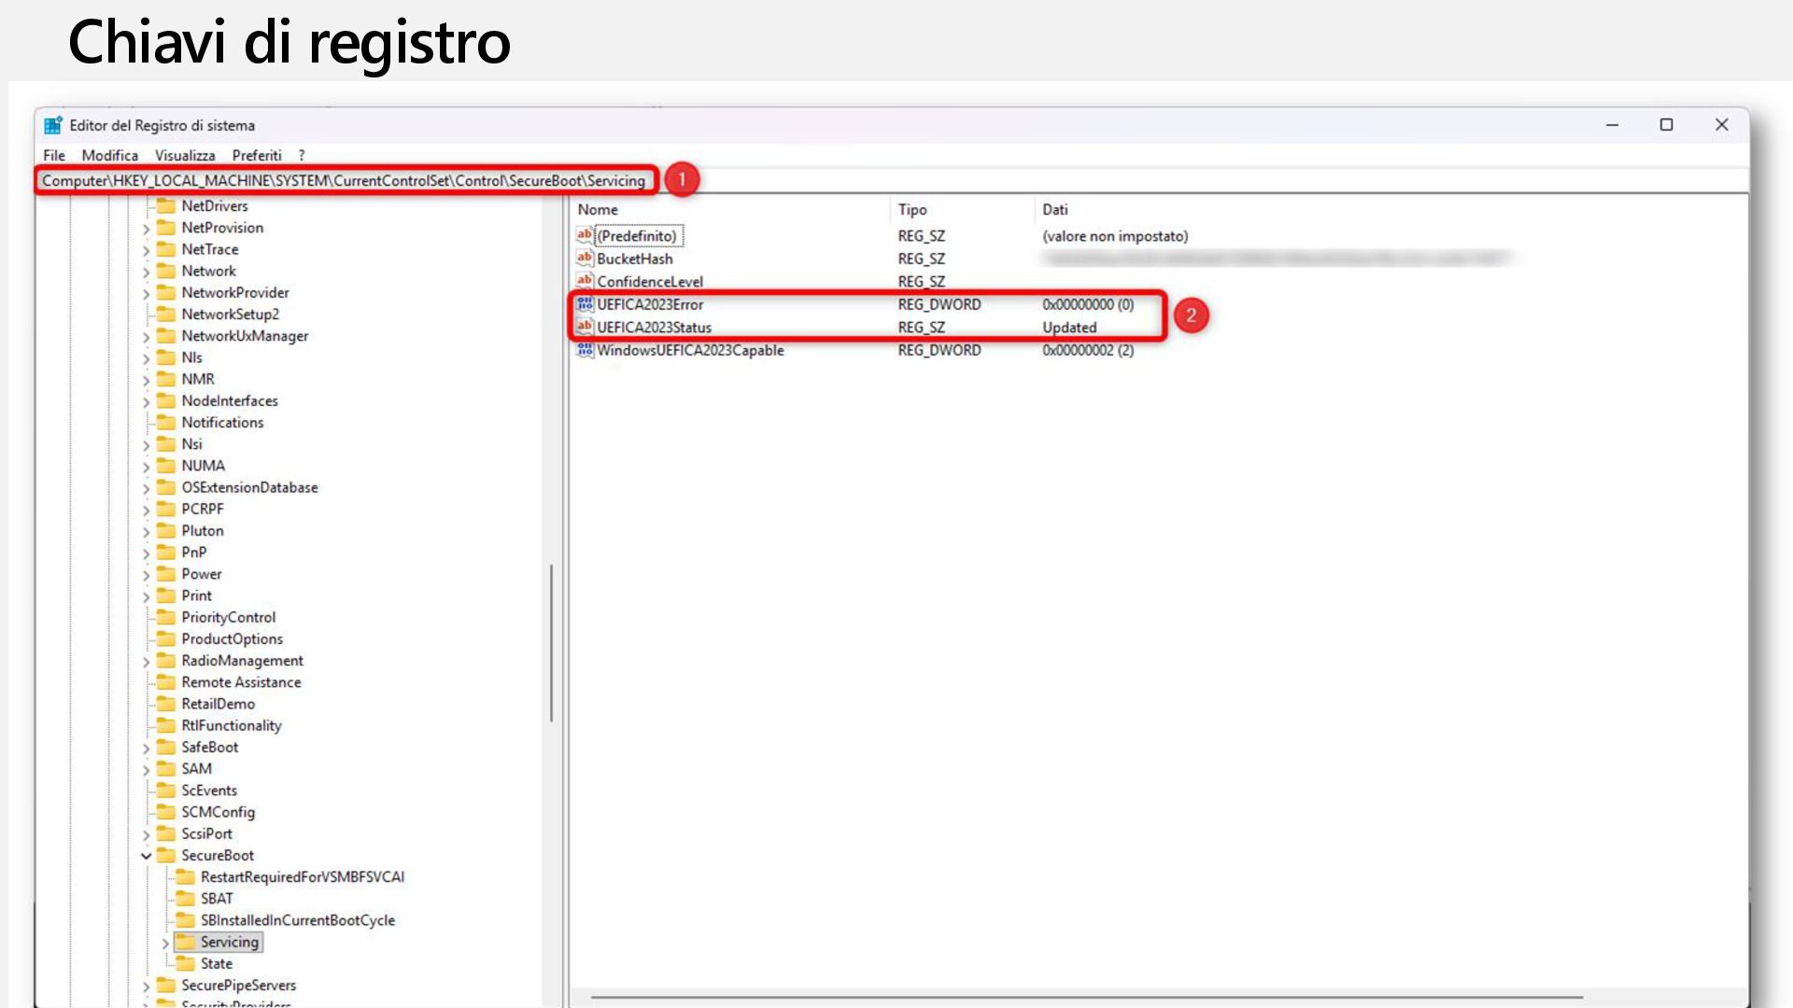The image size is (1793, 1008).
Task: Open the Preferiti menu
Action: pyautogui.click(x=256, y=155)
